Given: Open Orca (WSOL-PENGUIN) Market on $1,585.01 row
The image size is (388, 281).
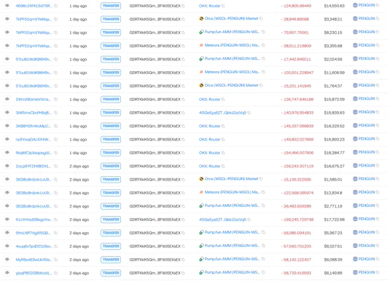Looking at the screenshot, I should pyautogui.click(x=231, y=178).
